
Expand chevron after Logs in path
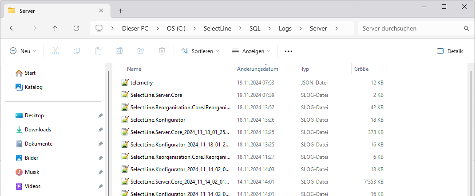(x=301, y=28)
